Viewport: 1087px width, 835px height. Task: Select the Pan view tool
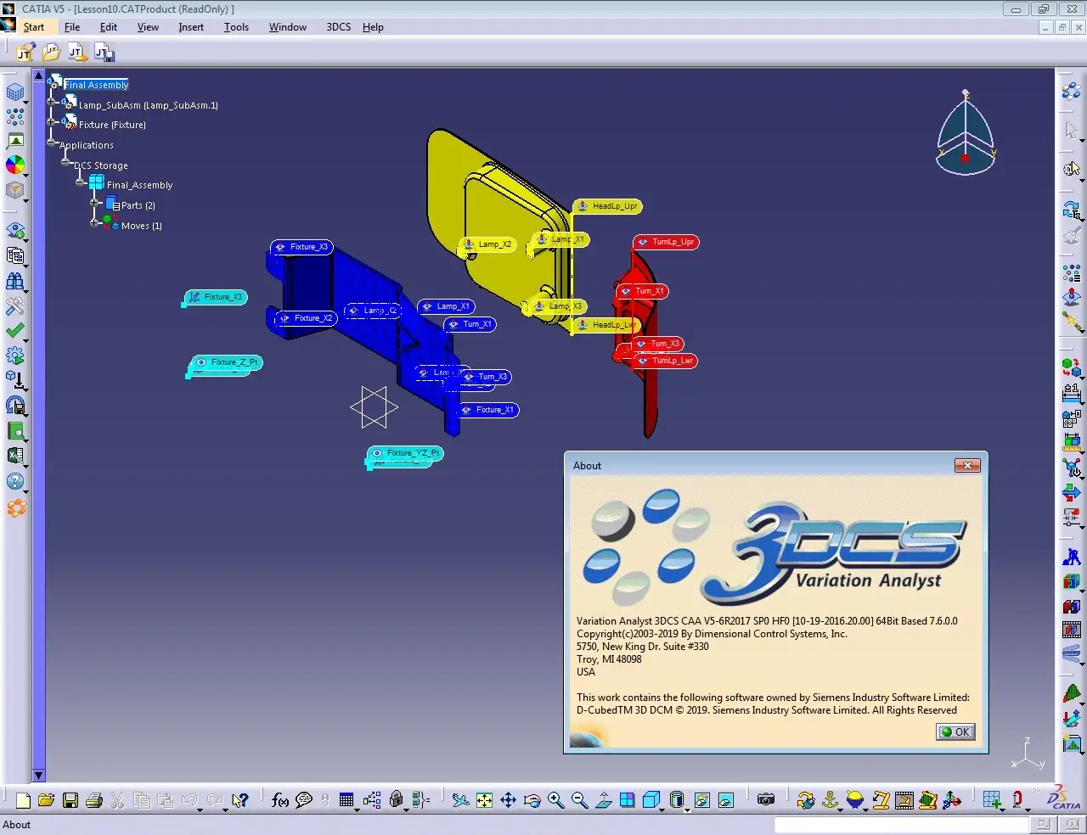click(508, 800)
